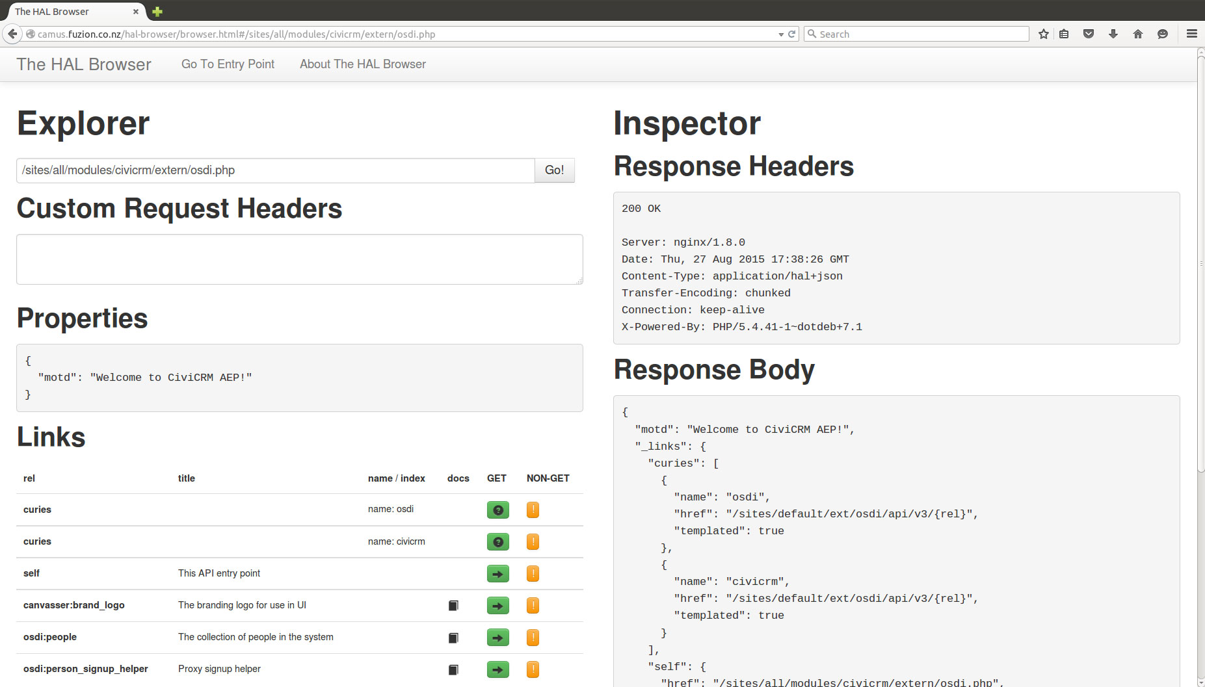1205x687 pixels.
Task: Click the 'name / index' column header
Action: [397, 478]
